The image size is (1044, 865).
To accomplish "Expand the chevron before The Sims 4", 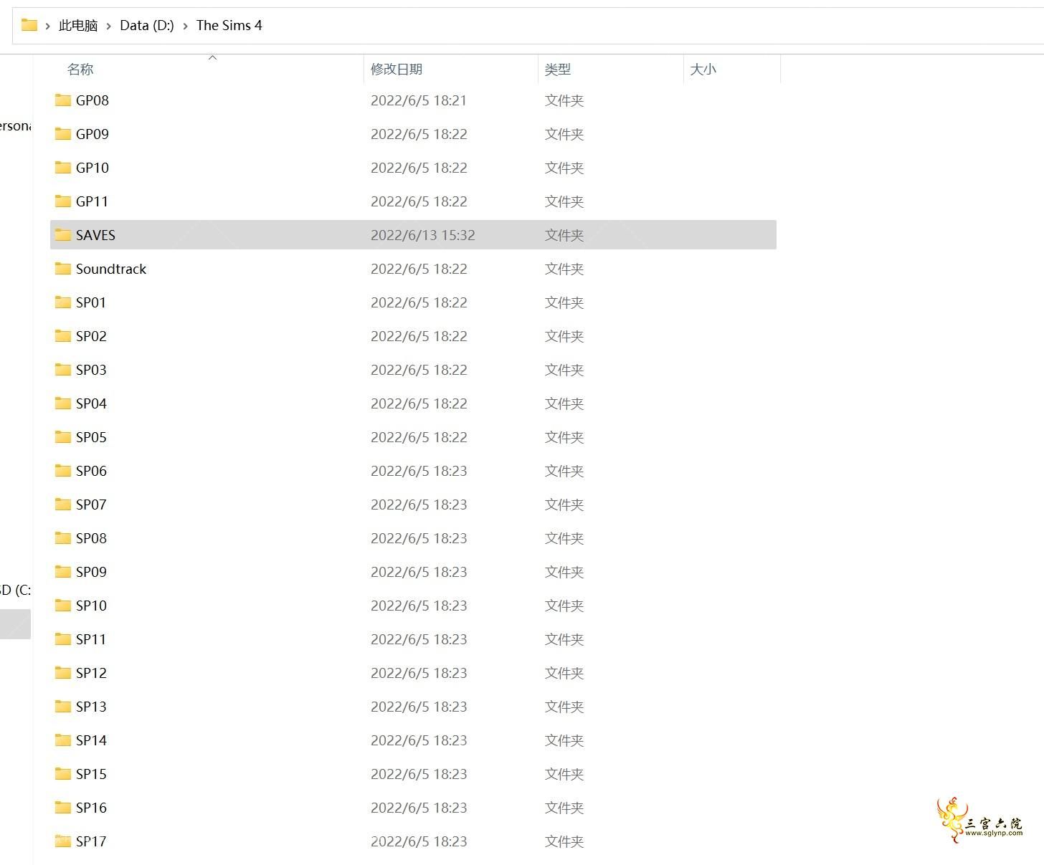I will tap(185, 26).
